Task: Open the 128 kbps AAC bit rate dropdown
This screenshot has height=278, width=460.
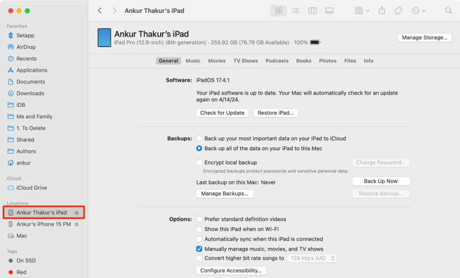Action: pyautogui.click(x=312, y=258)
